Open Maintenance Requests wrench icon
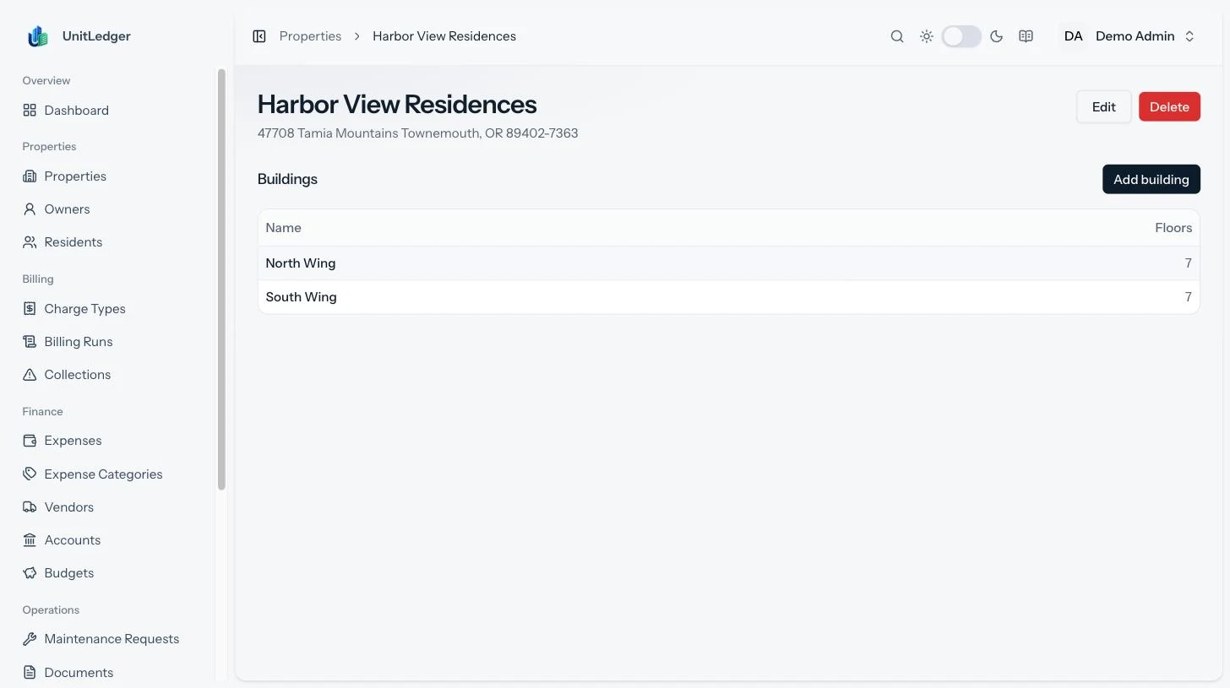Viewport: 1230px width, 688px height. [30, 639]
